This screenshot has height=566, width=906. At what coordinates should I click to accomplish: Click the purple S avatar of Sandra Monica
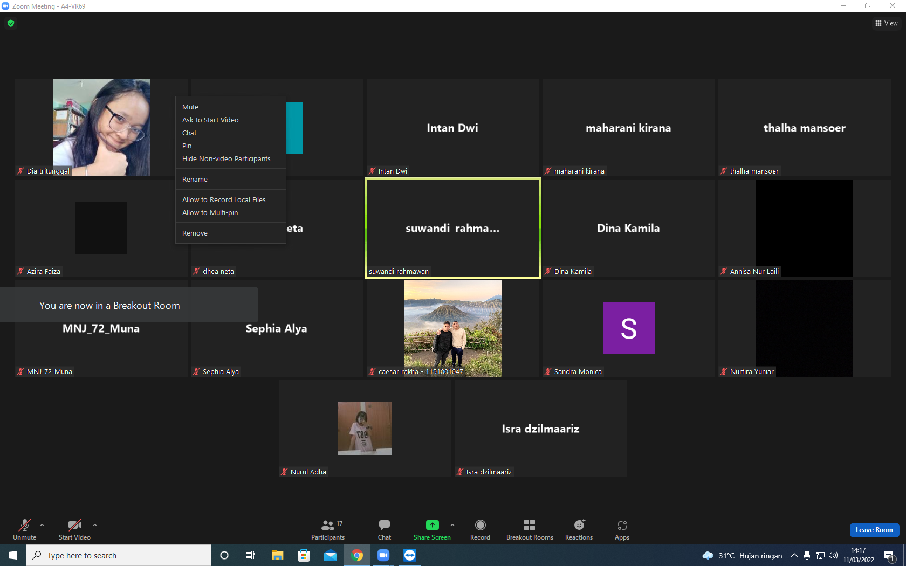click(x=628, y=328)
